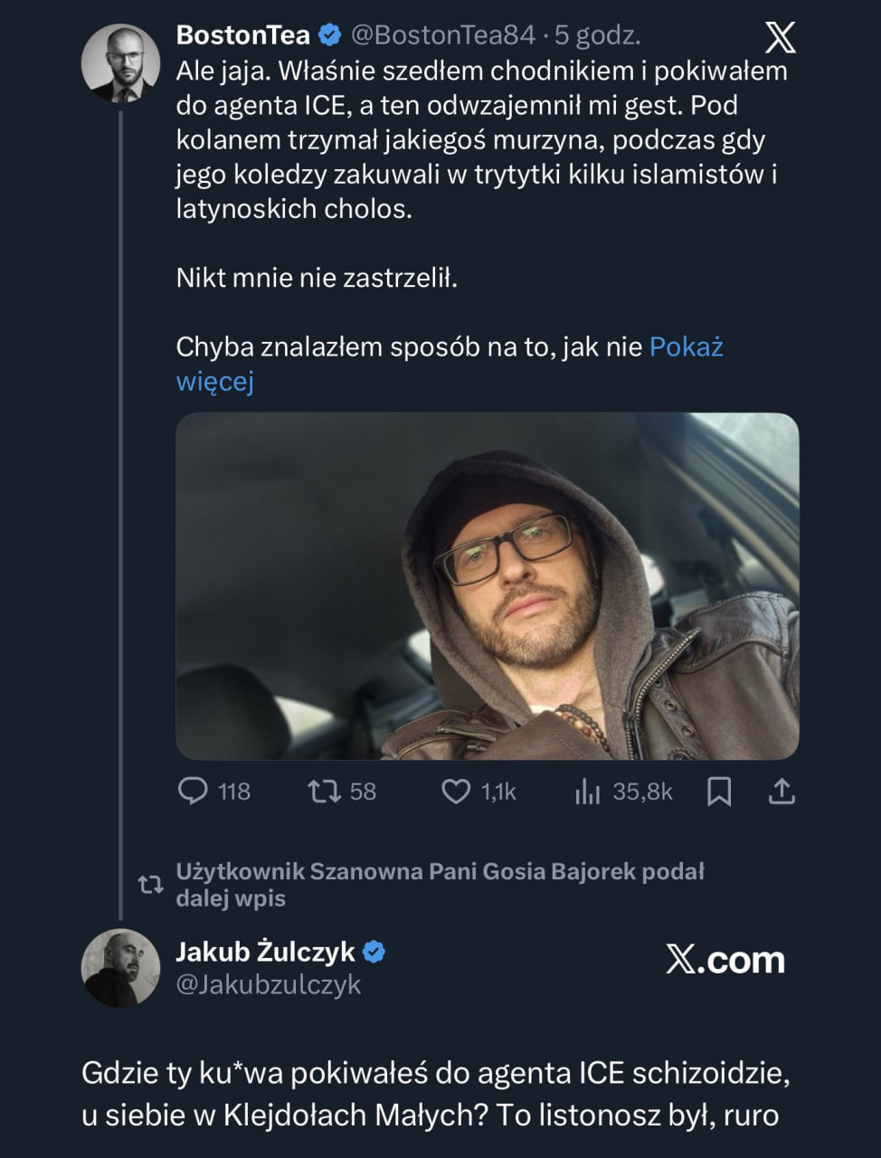Screen dimensions: 881x1158
Task: Click BostonTea's blue verified badge
Action: [x=330, y=35]
